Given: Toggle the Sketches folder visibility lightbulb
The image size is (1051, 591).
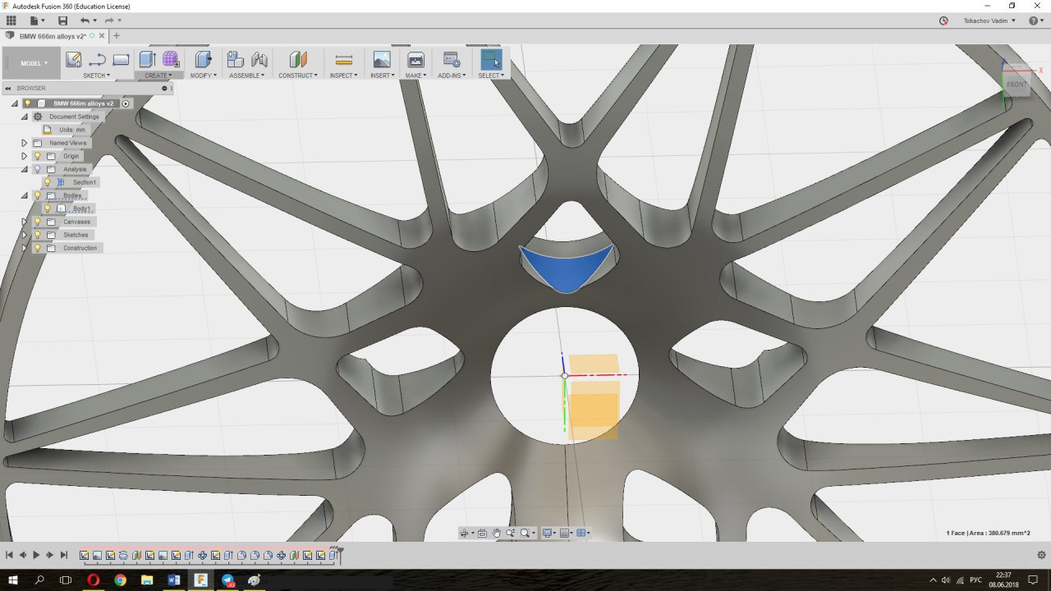Looking at the screenshot, I should tap(37, 235).
